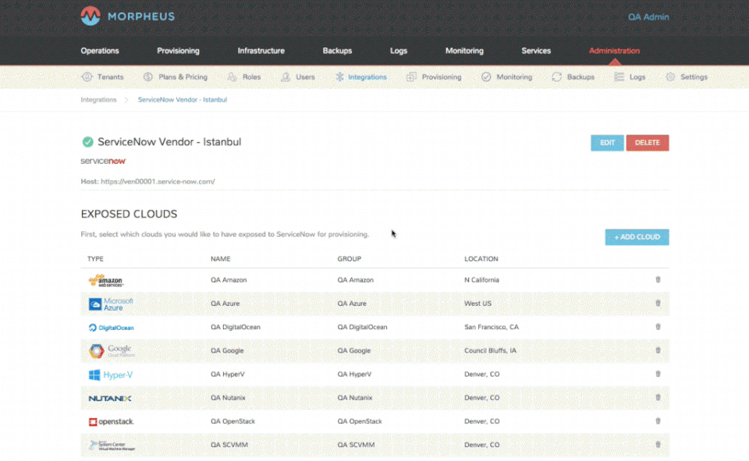Open the ven00001.service-now.com host link
The width and height of the screenshot is (749, 461).
(x=158, y=182)
